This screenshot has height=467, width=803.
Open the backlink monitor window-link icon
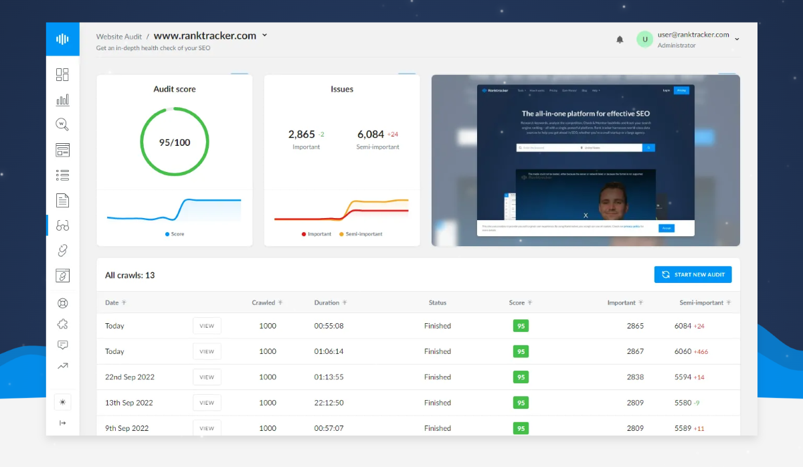62,276
